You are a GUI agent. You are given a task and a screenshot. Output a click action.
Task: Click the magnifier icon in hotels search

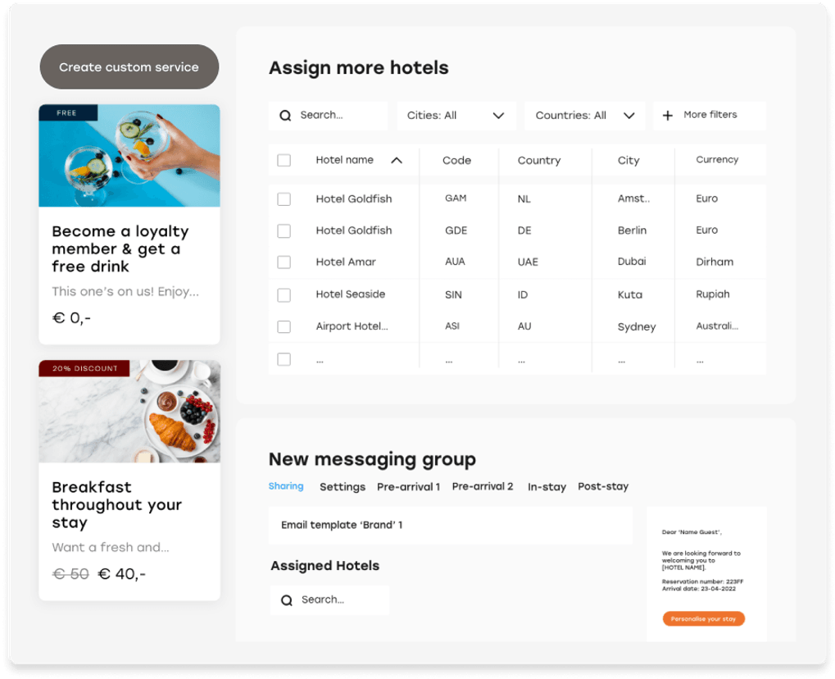(285, 116)
